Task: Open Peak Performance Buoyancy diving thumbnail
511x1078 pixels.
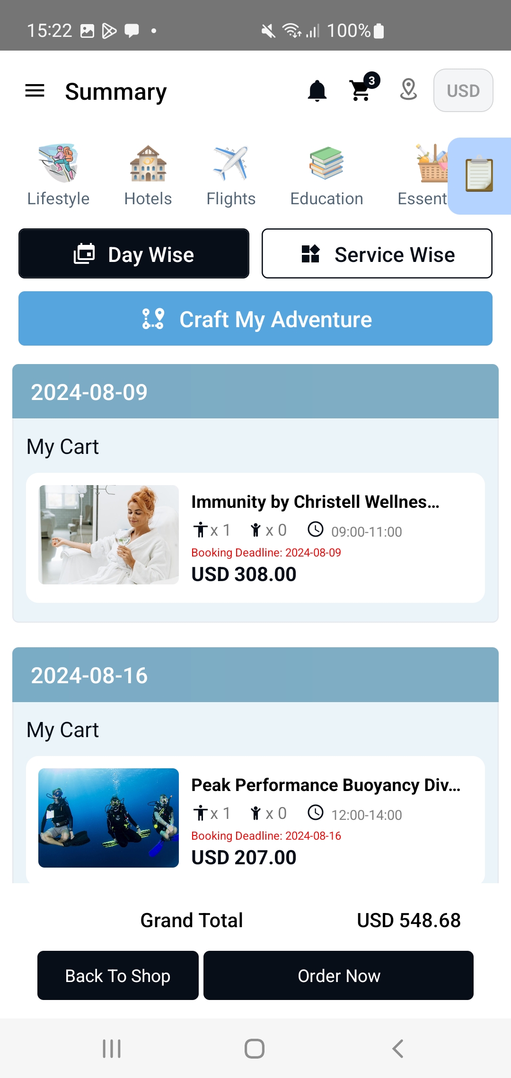Action: (109, 818)
